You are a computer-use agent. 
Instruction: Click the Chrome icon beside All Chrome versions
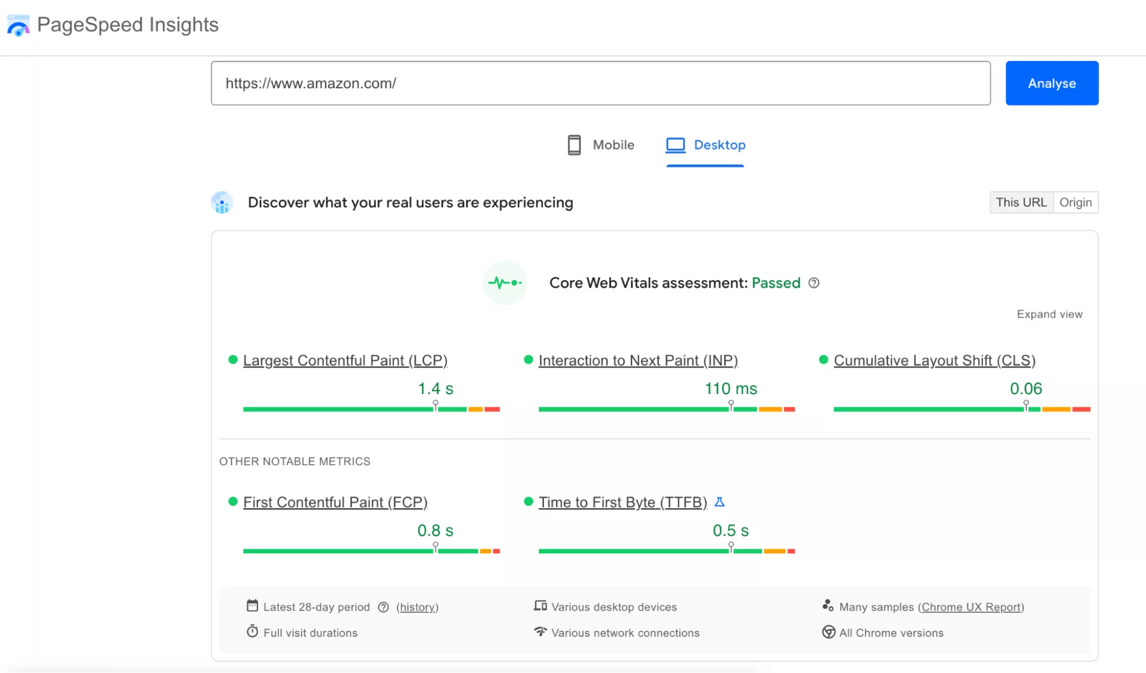828,632
